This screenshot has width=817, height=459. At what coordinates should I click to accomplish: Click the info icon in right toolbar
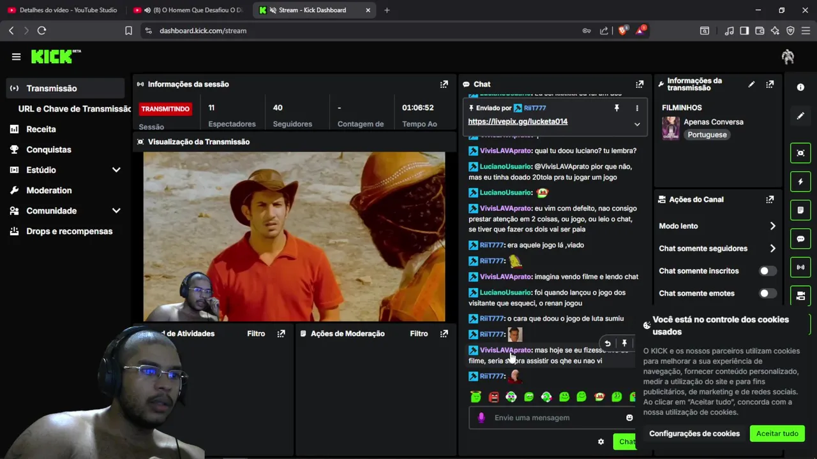pyautogui.click(x=800, y=87)
